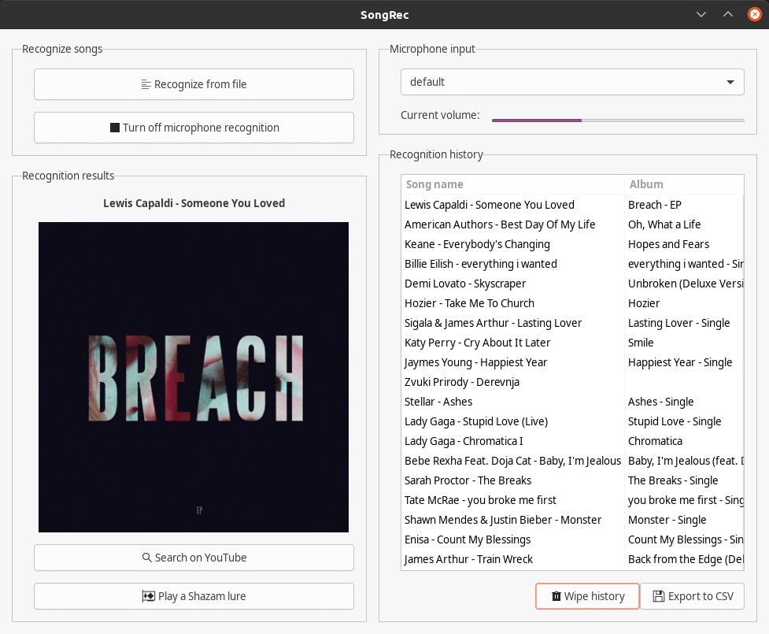
Task: Search the recognized song on YouTube
Action: [194, 558]
